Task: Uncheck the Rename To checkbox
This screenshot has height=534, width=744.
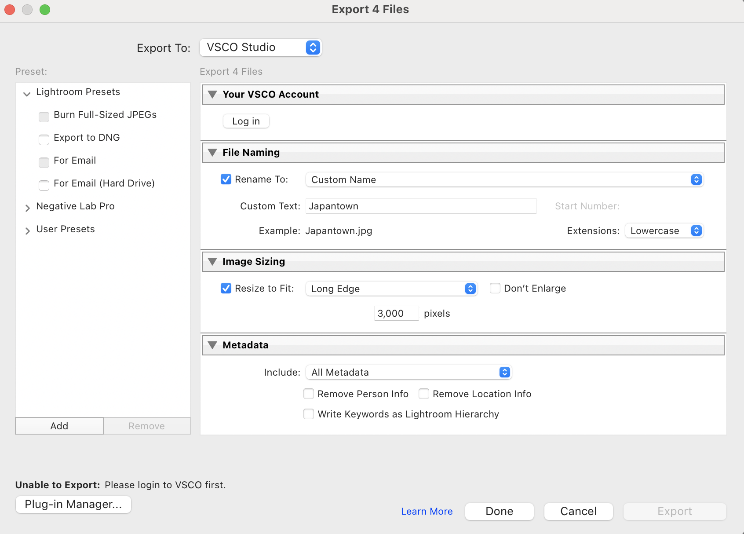Action: pos(226,179)
